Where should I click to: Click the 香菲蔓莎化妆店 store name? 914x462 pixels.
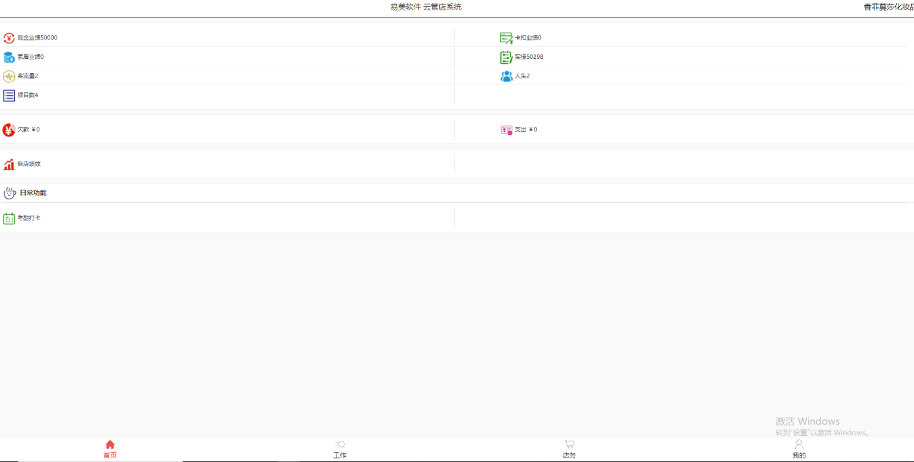888,7
